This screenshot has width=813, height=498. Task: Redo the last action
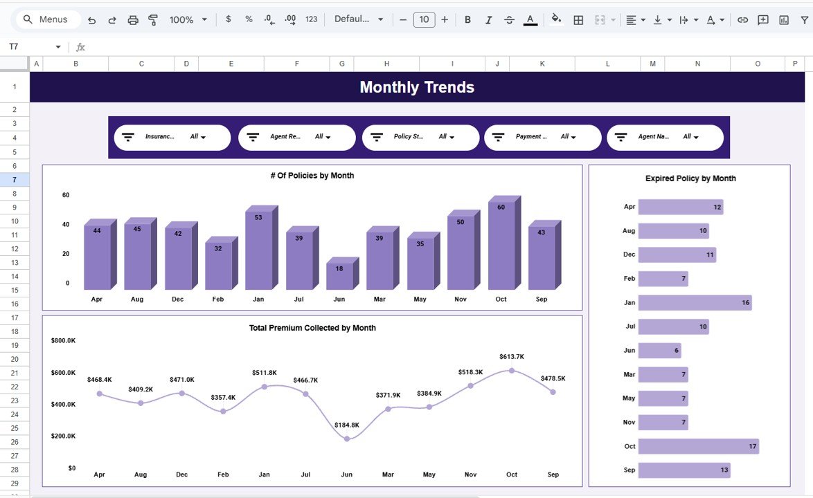coord(111,19)
